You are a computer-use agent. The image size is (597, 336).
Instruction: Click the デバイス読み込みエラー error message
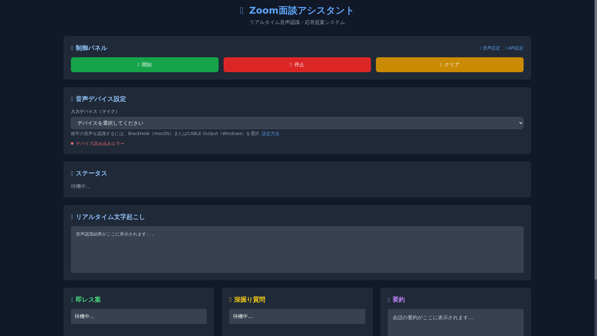(x=100, y=144)
